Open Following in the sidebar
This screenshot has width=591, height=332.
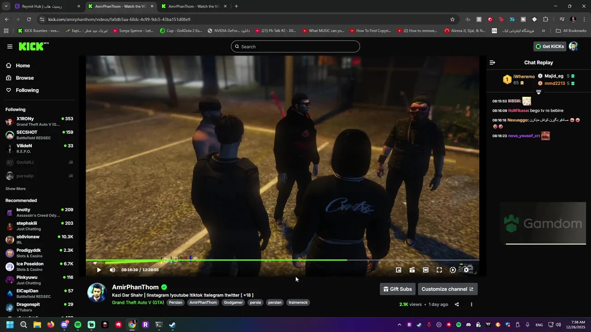(27, 90)
